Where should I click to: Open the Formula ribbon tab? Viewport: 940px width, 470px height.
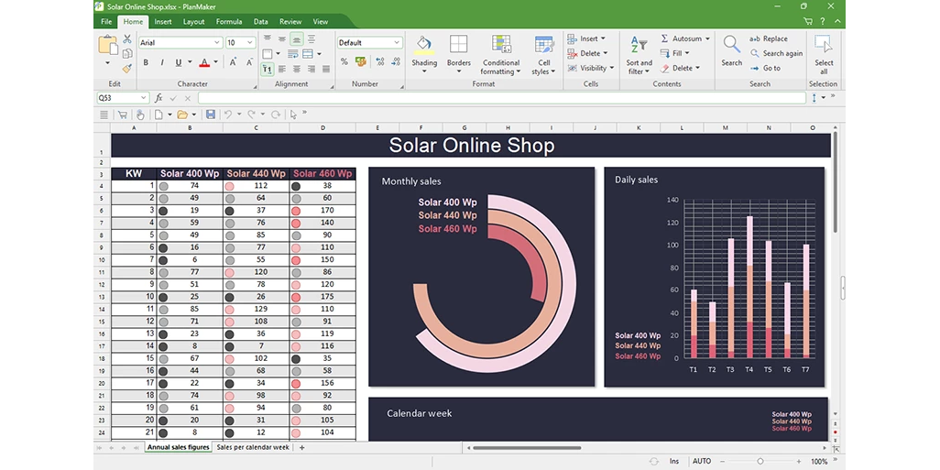pos(229,21)
